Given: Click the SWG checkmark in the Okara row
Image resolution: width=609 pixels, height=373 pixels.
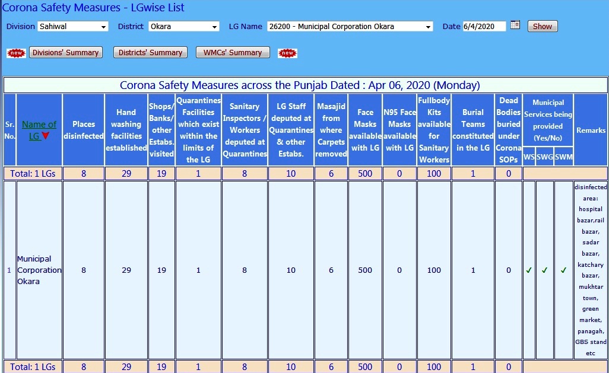Looking at the screenshot, I should [x=544, y=270].
